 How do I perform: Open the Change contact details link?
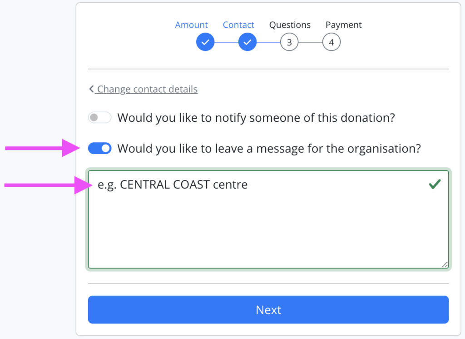(x=147, y=89)
